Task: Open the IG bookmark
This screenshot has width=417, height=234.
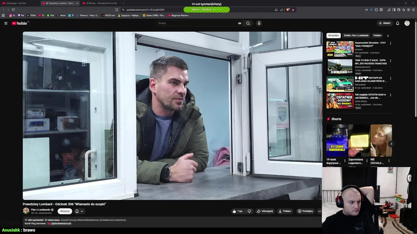Action: coord(12,15)
